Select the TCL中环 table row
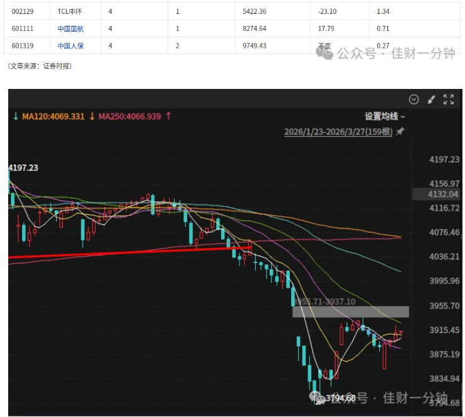This screenshot has height=417, width=465. tap(232, 11)
